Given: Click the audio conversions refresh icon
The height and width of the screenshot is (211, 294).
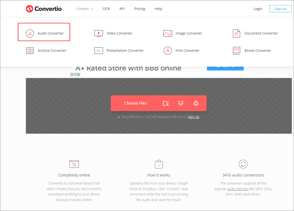Looking at the screenshot, I should coord(243,164).
